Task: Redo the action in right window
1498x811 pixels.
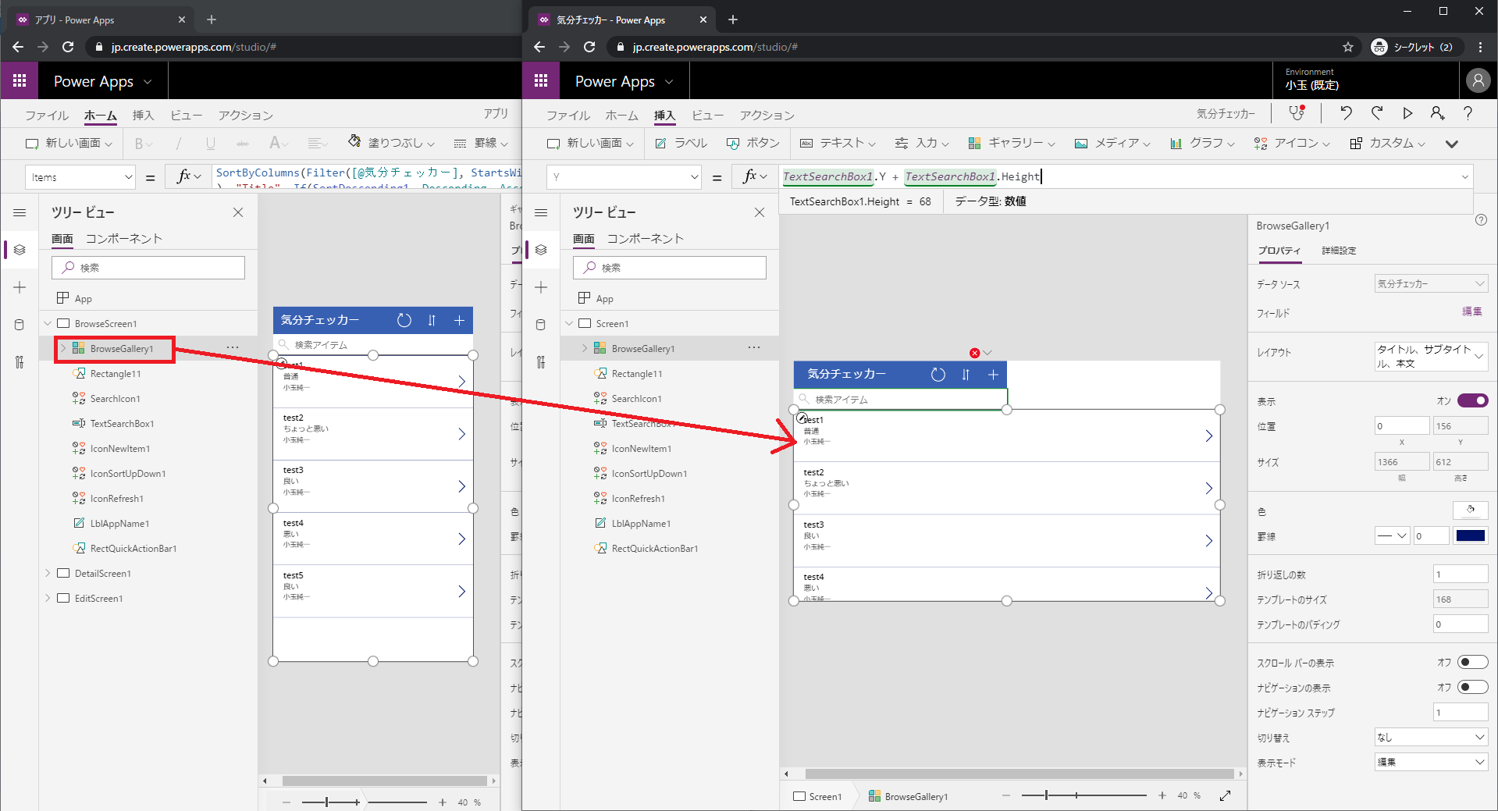Action: click(x=1377, y=113)
